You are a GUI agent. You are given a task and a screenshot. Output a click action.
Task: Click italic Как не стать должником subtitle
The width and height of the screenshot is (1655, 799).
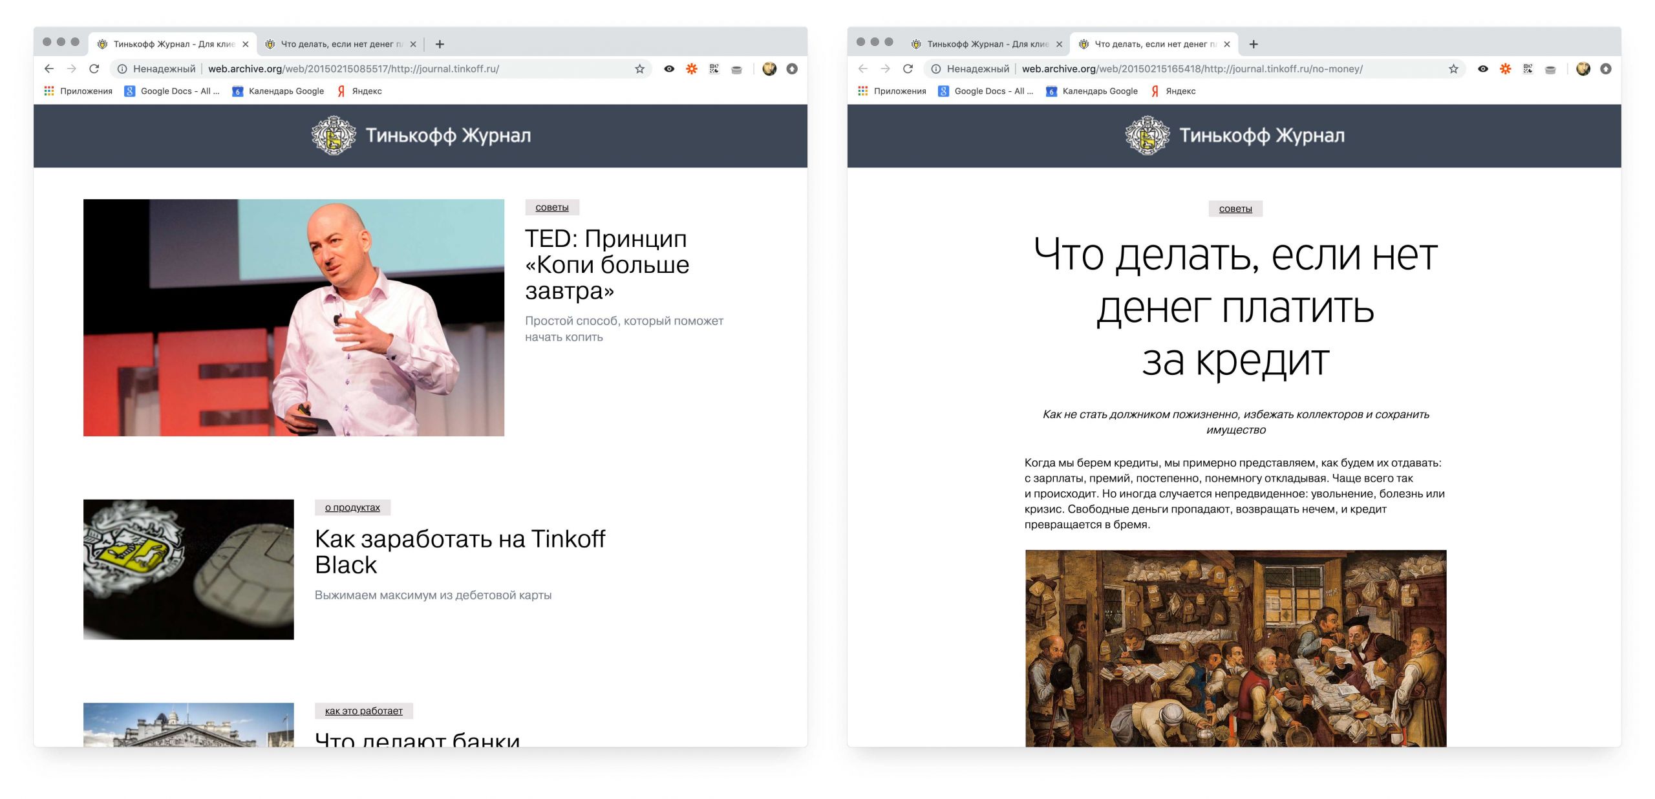(x=1235, y=422)
